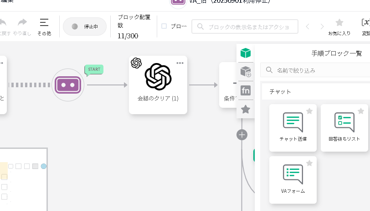Go to next search result chevron

pos(322,26)
